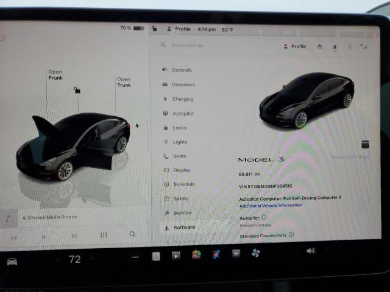
Task: Open Service settings
Action: point(177,213)
